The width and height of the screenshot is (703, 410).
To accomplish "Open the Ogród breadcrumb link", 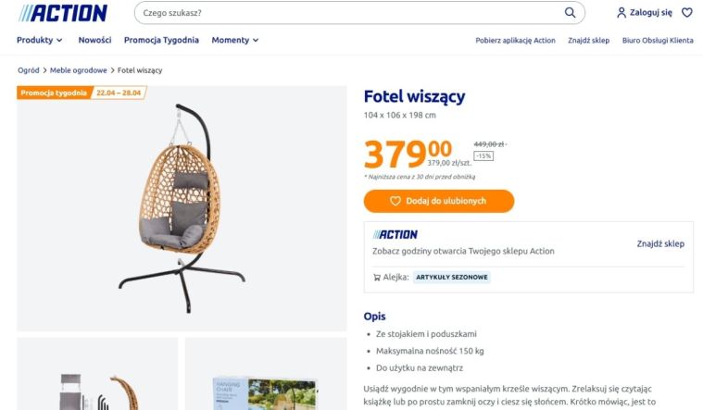I will (28, 70).
